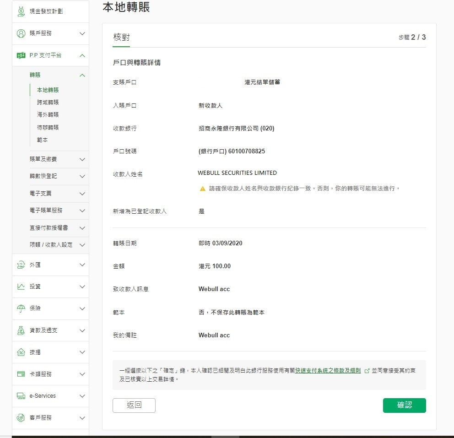
Task: Collapse the P.P 支付平台 chevron
Action: 82,55
